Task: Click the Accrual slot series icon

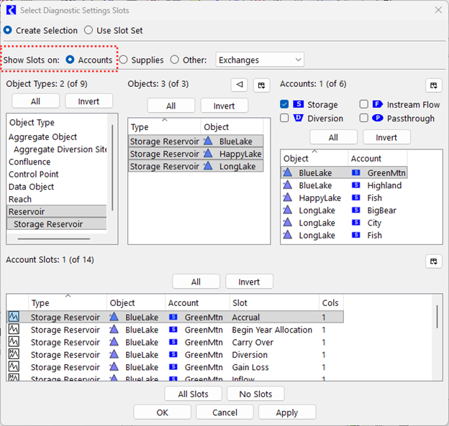Action: [x=14, y=317]
